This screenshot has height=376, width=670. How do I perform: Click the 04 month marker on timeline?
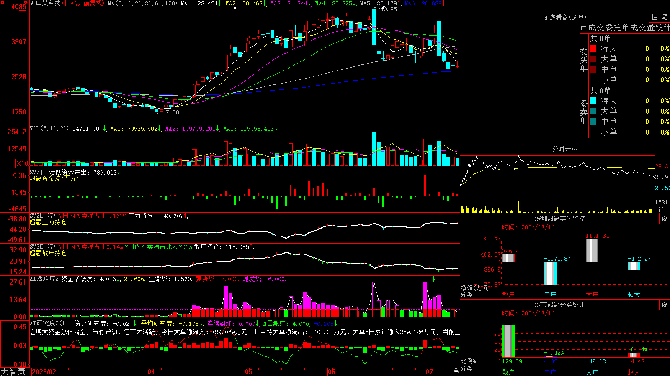coord(151,372)
